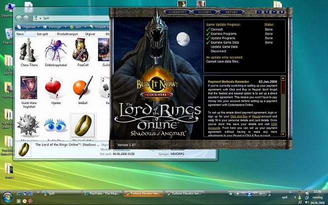Open The Muppet Show desktop folder
Screen dimensions: 328x205
point(8,118)
